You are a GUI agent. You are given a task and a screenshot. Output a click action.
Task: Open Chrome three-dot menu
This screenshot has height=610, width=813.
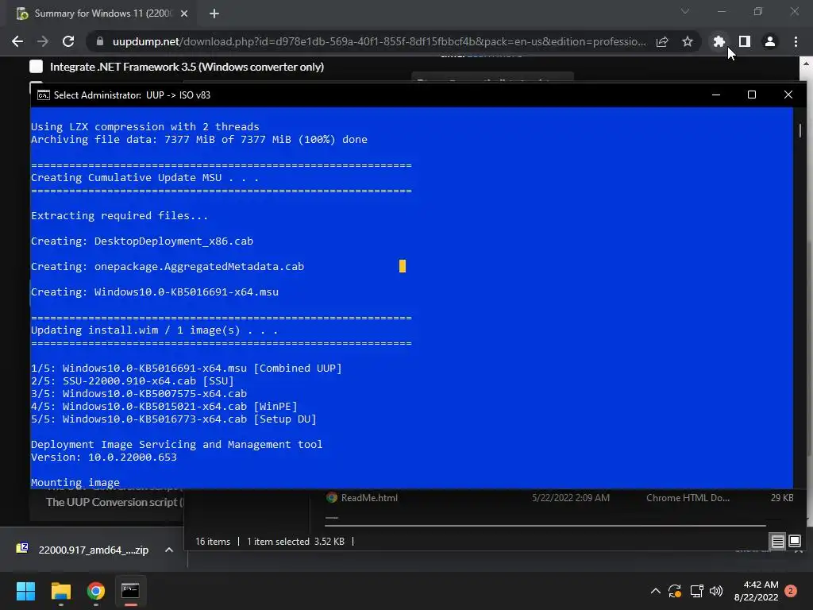(796, 41)
